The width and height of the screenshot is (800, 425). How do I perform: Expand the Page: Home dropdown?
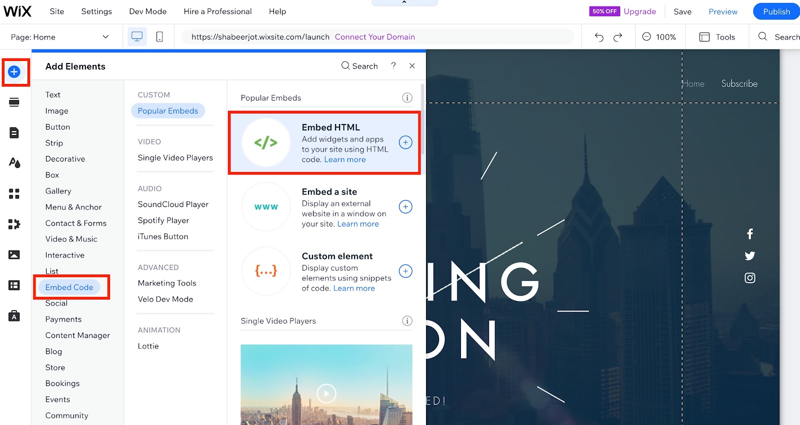click(x=60, y=37)
